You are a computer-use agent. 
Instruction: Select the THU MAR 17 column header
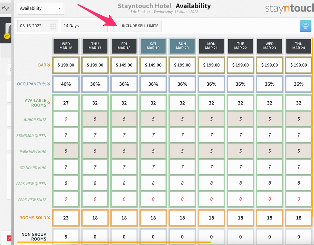click(x=95, y=46)
